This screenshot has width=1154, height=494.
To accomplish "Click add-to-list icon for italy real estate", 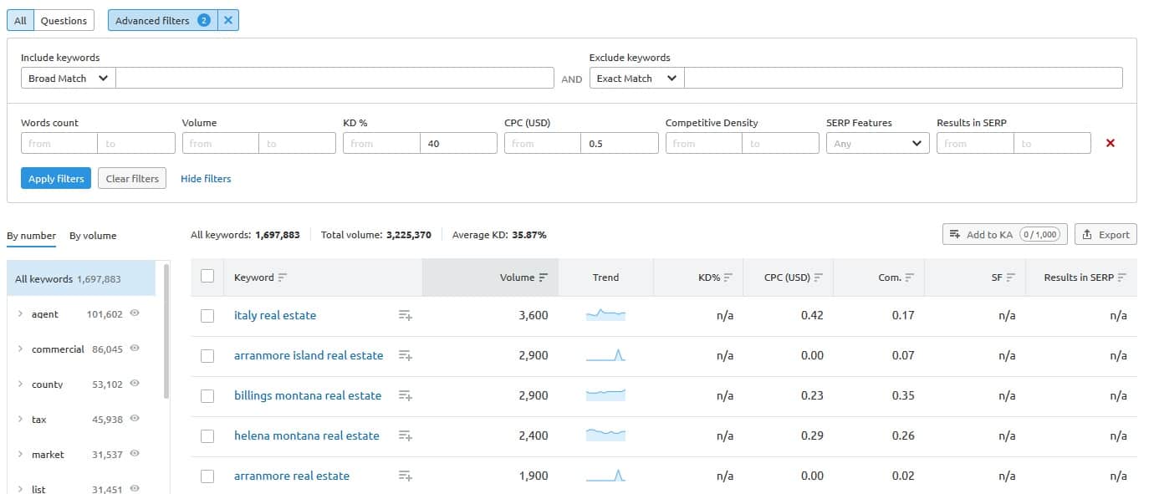I will coord(406,316).
